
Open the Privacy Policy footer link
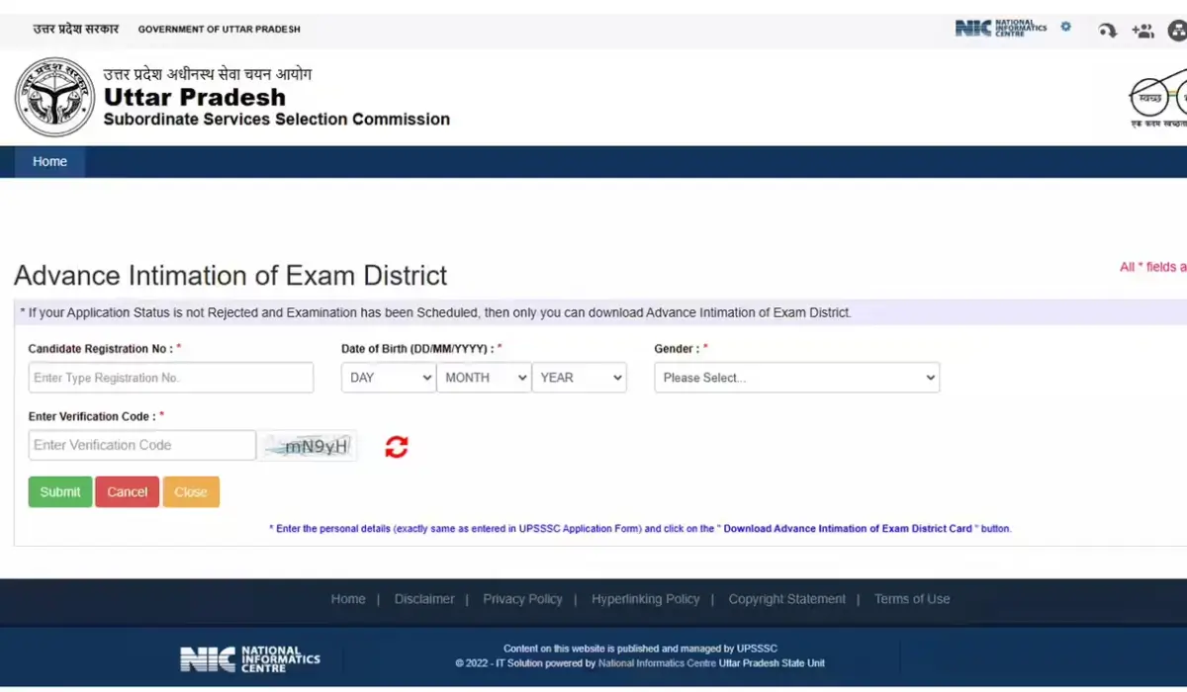click(522, 599)
